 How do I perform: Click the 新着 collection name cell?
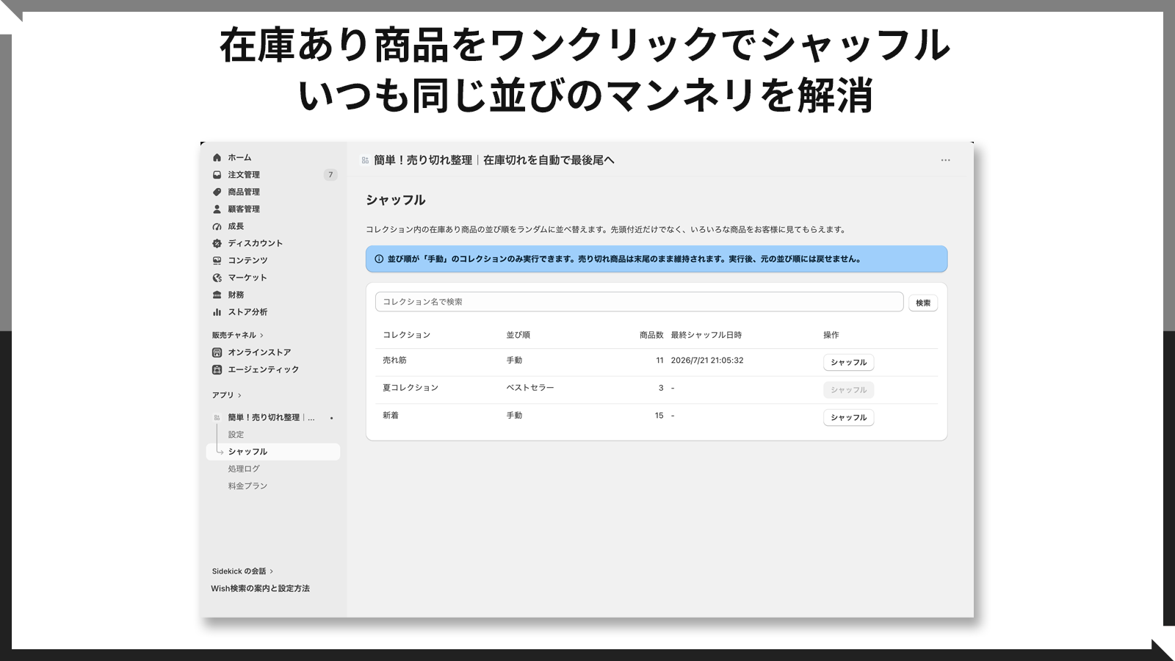(x=391, y=416)
